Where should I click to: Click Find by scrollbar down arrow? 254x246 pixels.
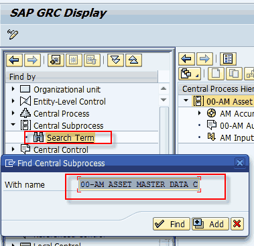point(164,99)
